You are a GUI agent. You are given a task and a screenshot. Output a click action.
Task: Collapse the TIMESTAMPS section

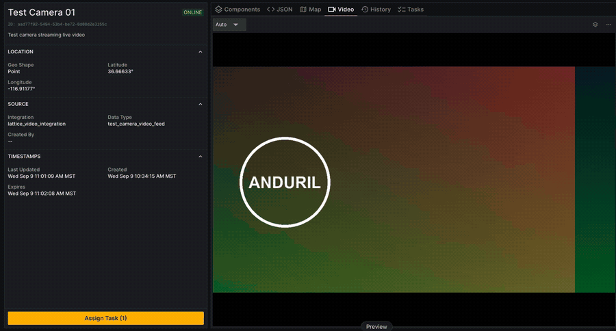(201, 157)
